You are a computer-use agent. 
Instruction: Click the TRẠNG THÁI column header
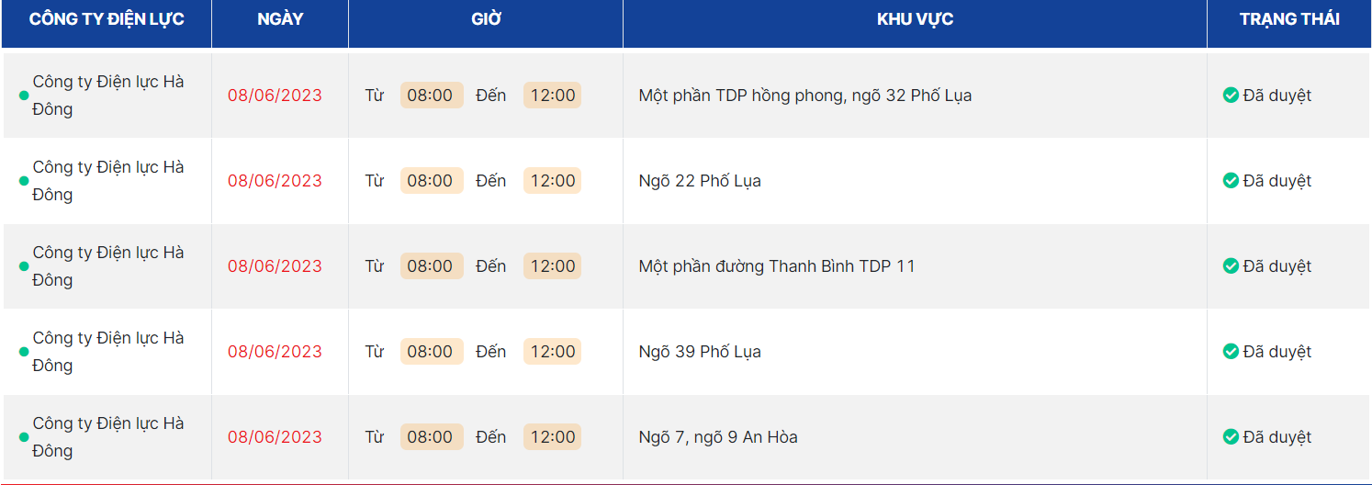[x=1288, y=19]
